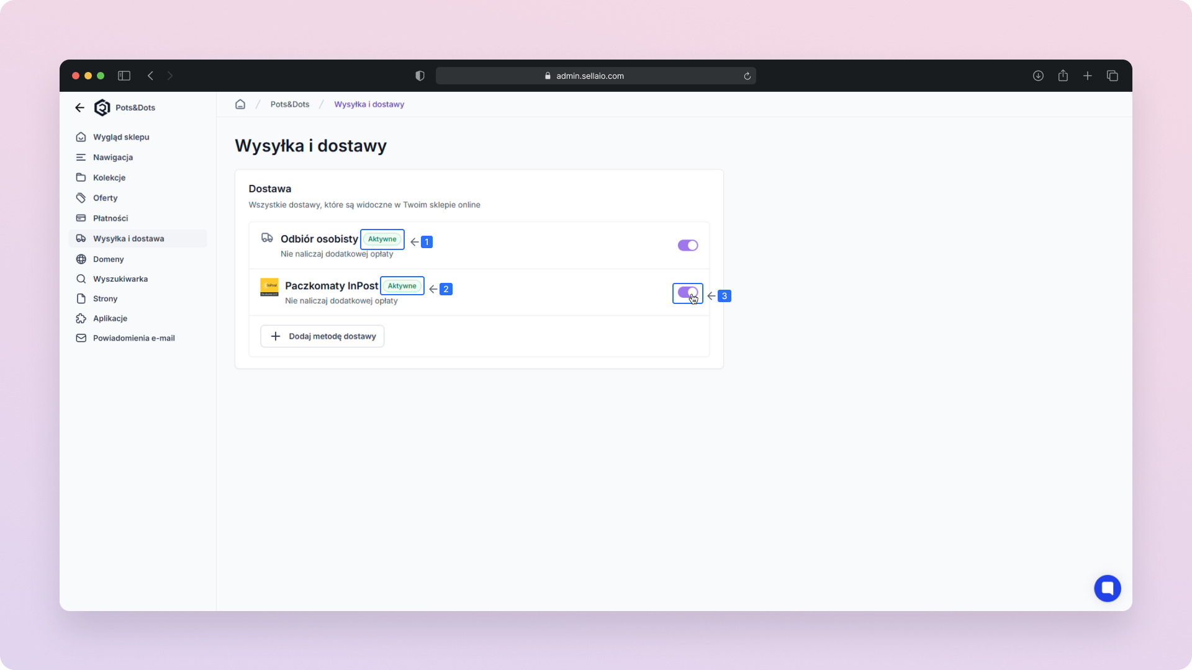Open Powiadomienia e-mail section
Screen dimensions: 1192x670
coord(133,338)
